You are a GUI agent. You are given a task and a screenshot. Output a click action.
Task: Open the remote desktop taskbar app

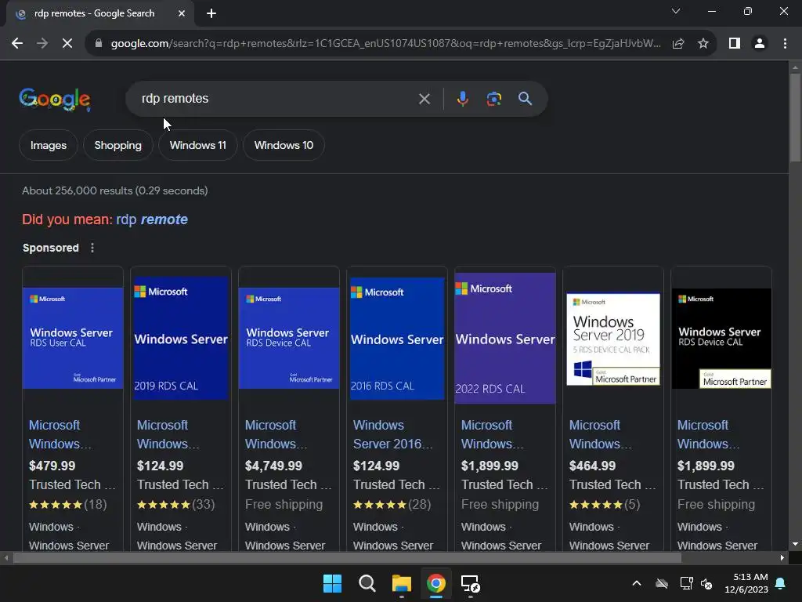(x=471, y=583)
